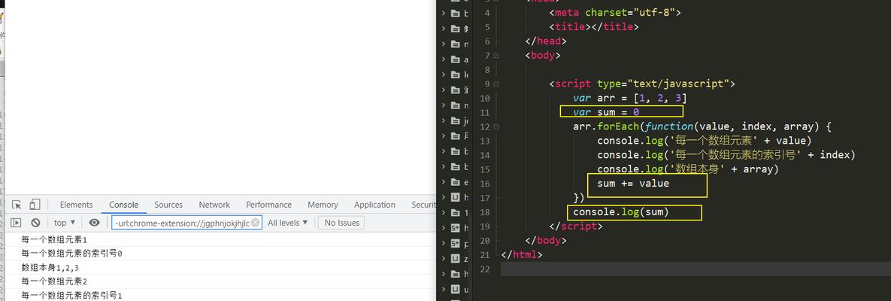This screenshot has width=891, height=301.
Task: Click console output '每一个数组元素的索引号1'
Action: tap(71, 295)
